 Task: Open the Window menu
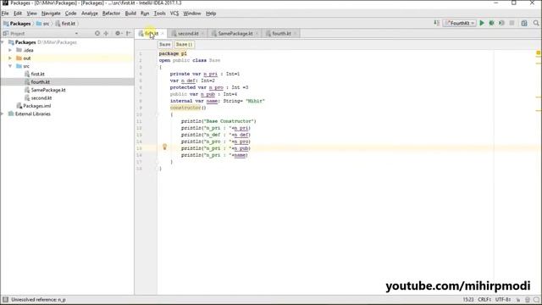point(192,14)
